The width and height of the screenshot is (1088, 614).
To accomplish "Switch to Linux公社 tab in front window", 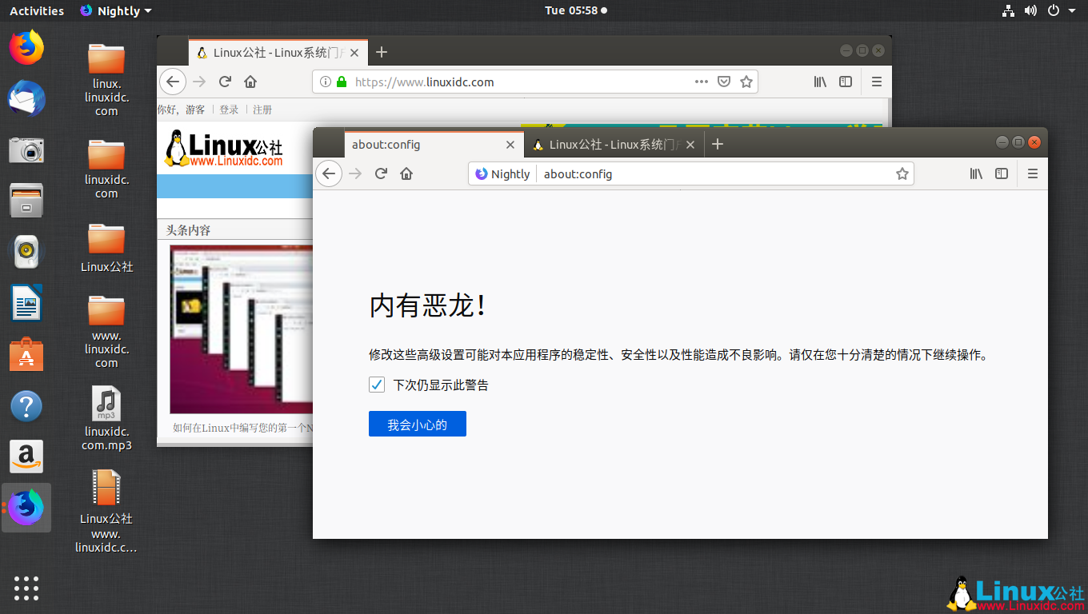I will click(x=614, y=145).
